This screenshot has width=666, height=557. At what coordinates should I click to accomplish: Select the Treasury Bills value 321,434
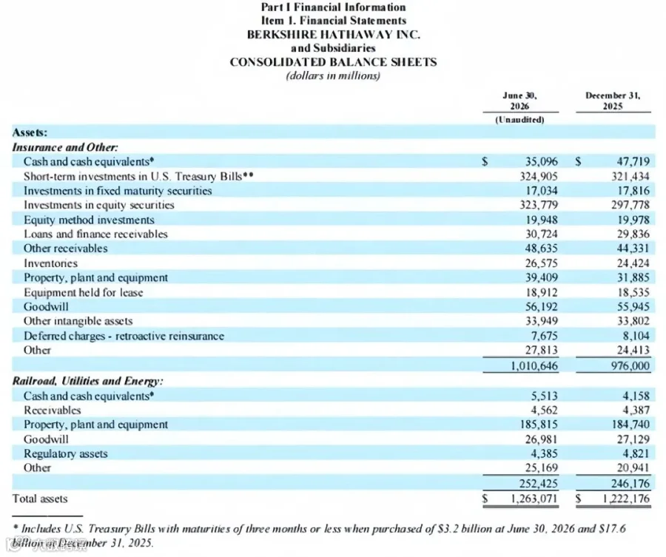pyautogui.click(x=630, y=176)
